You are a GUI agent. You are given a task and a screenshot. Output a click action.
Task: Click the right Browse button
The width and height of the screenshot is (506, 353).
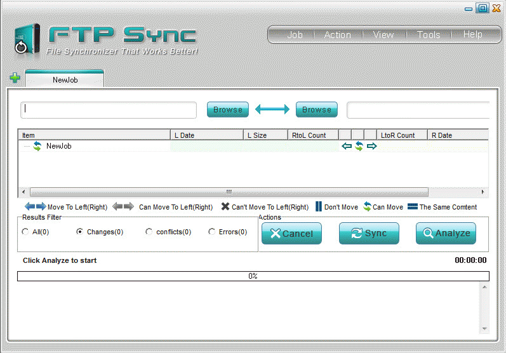pos(317,110)
